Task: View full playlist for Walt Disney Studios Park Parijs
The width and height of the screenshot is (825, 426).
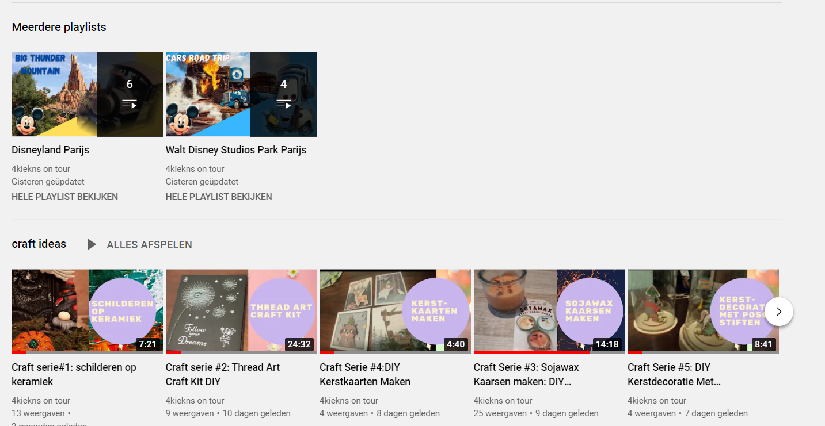Action: tap(219, 197)
